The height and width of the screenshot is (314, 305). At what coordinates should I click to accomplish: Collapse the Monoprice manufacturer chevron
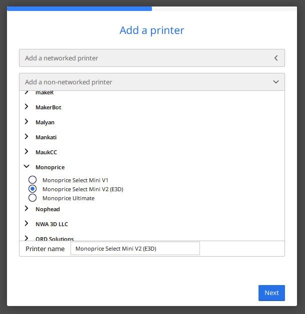26,166
